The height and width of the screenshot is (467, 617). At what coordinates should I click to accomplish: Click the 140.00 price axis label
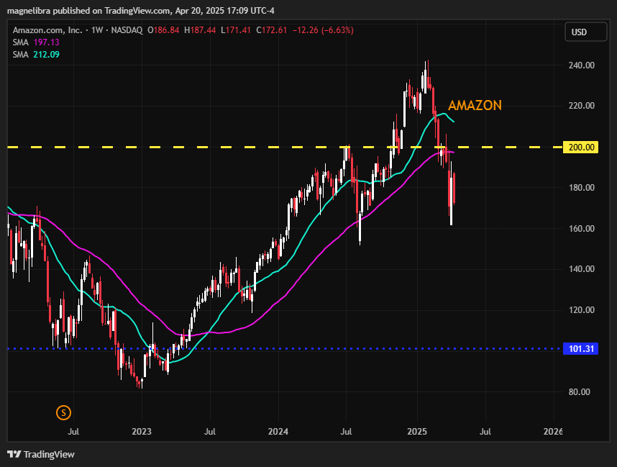pyautogui.click(x=581, y=269)
